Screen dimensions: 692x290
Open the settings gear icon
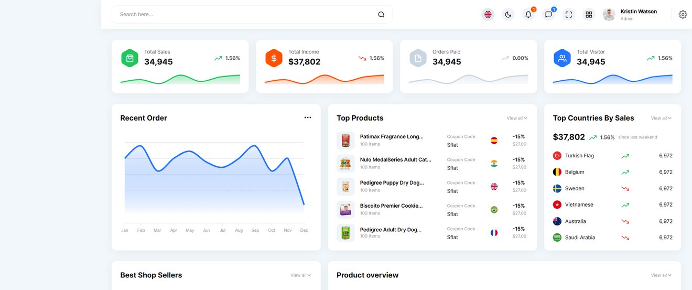point(683,15)
